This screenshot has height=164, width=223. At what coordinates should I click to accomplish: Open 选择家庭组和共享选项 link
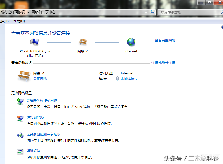pyautogui.click(x=44, y=134)
